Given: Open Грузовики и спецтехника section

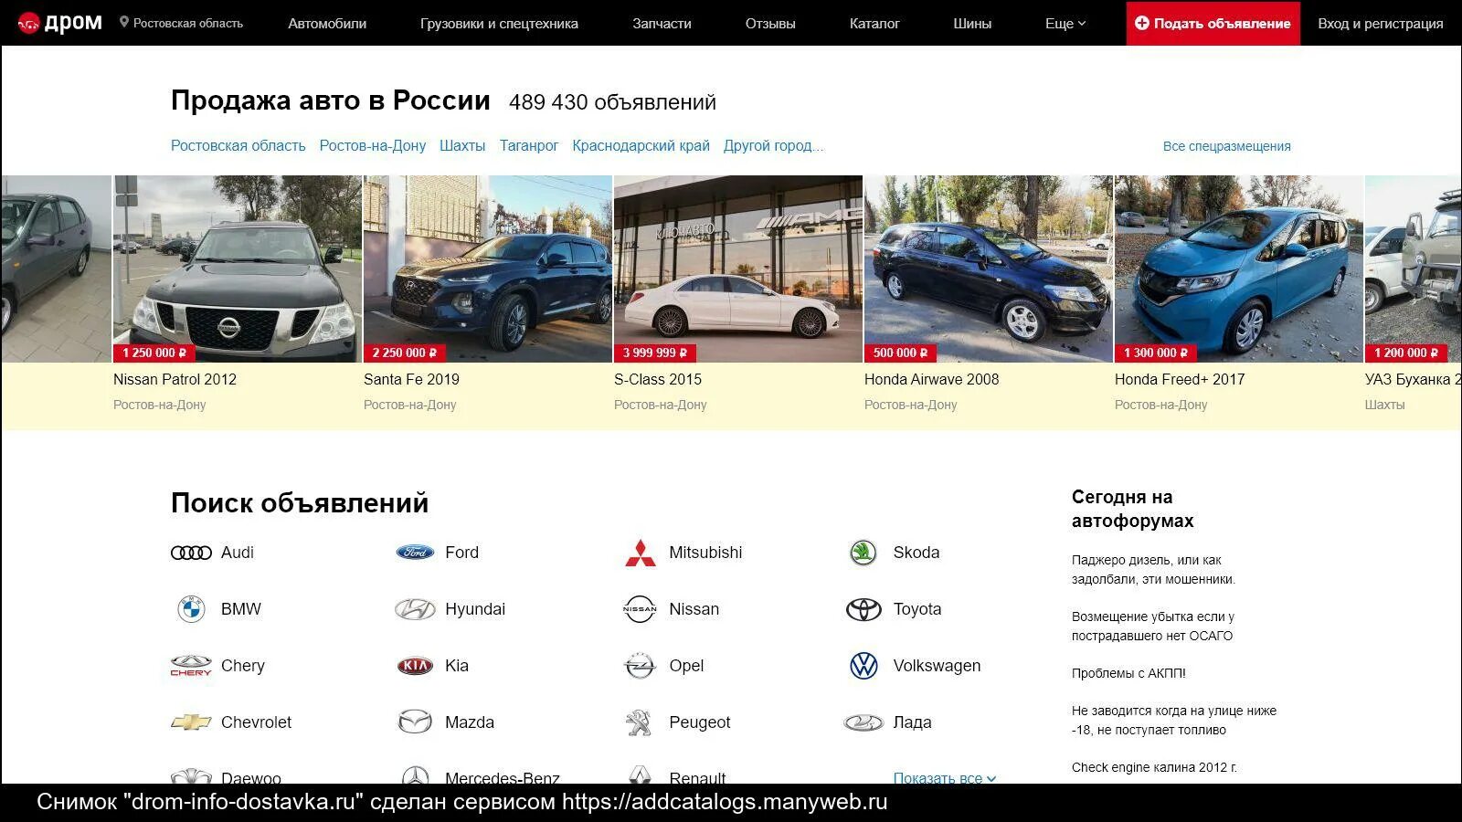Looking at the screenshot, I should (499, 23).
